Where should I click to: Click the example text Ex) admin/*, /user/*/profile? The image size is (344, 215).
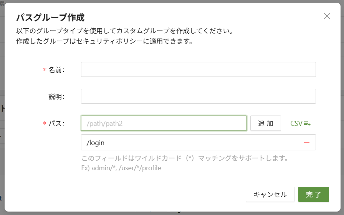coord(121,168)
